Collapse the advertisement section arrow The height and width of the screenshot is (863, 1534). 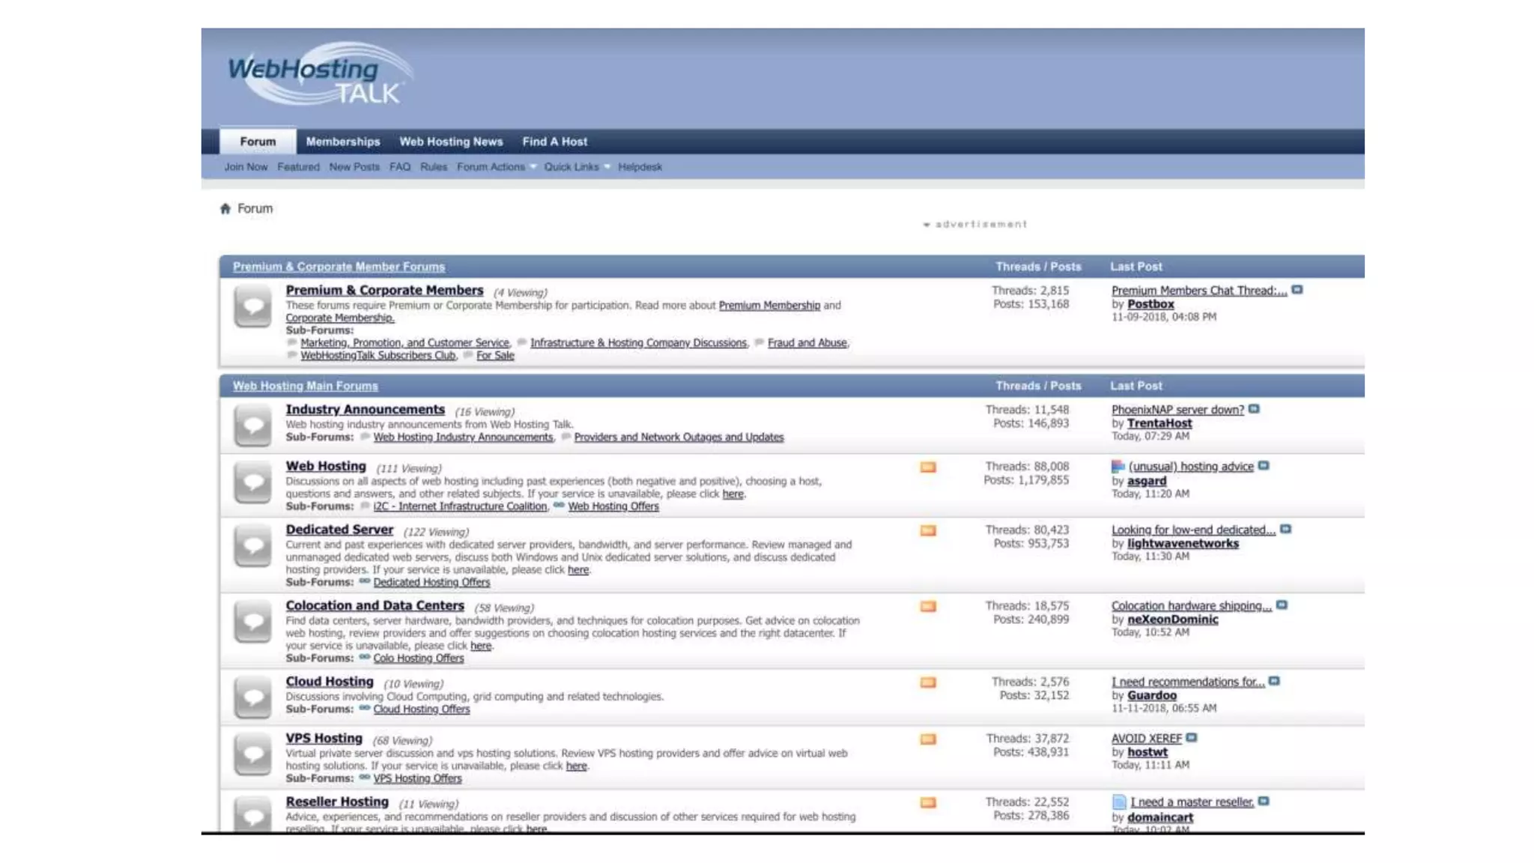point(927,225)
